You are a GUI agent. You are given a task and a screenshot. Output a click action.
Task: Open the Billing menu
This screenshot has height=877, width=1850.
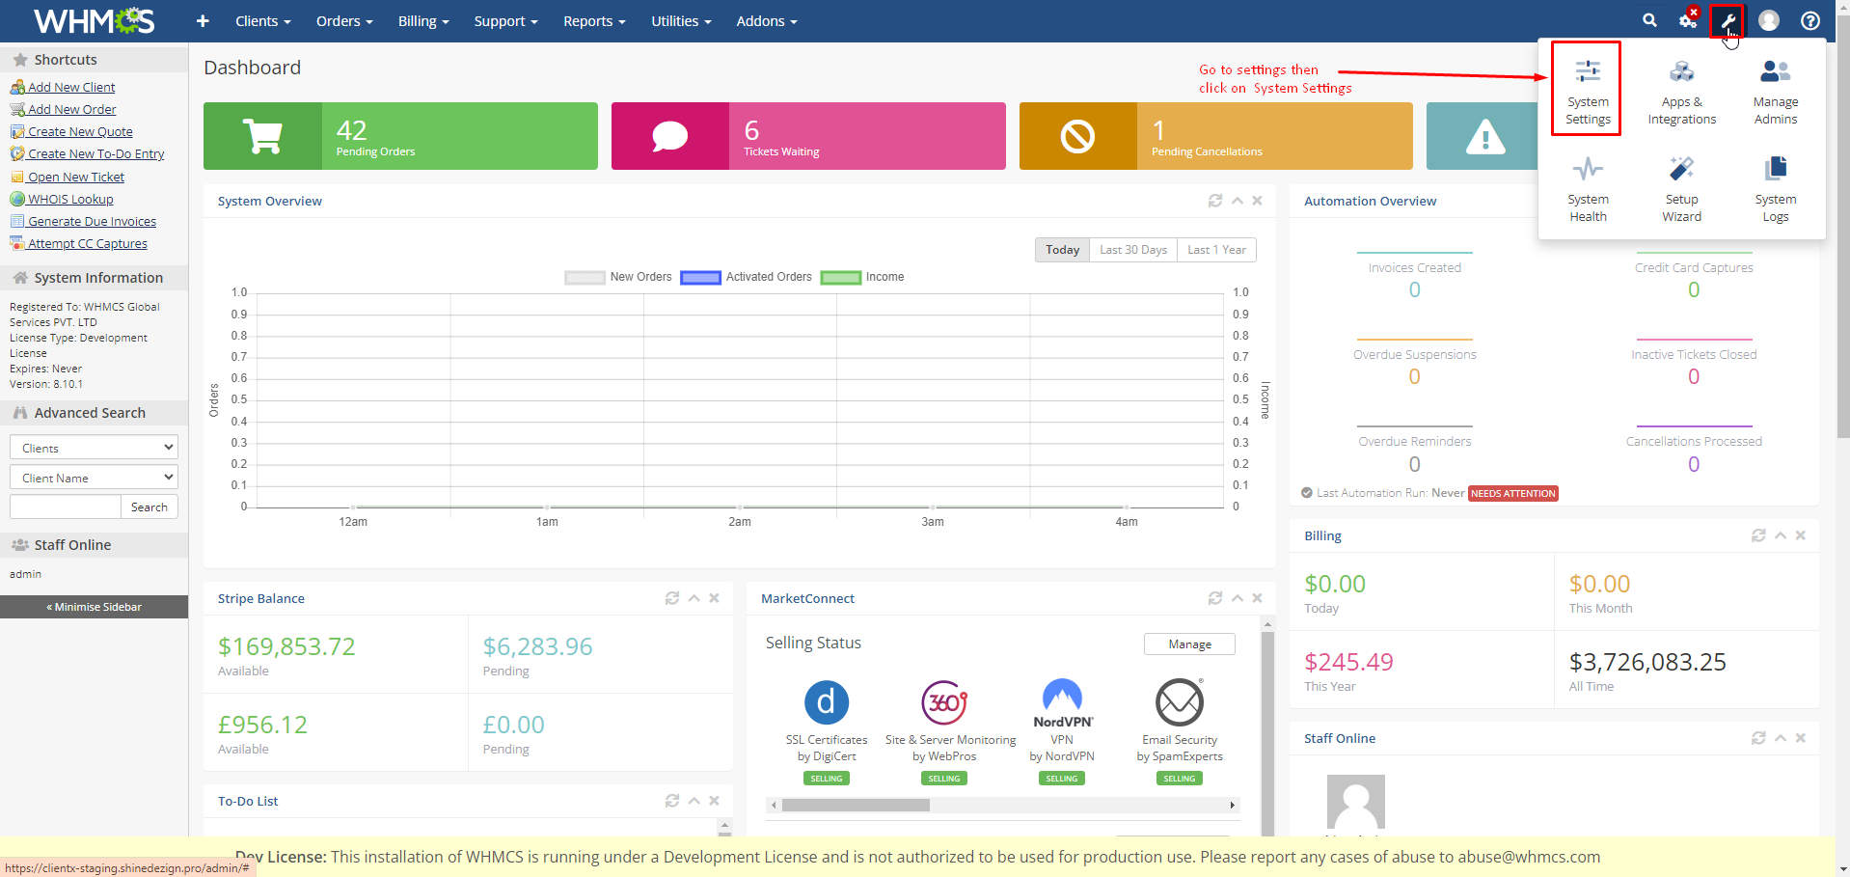(x=422, y=21)
